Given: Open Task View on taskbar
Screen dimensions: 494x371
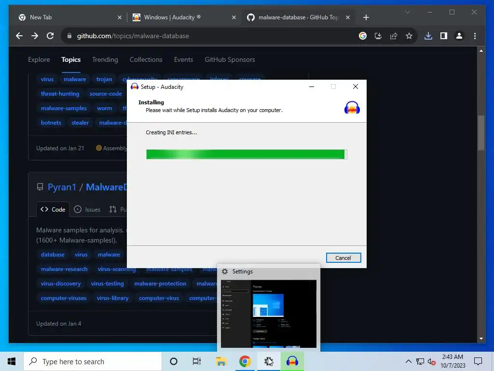Looking at the screenshot, I should coord(197,361).
